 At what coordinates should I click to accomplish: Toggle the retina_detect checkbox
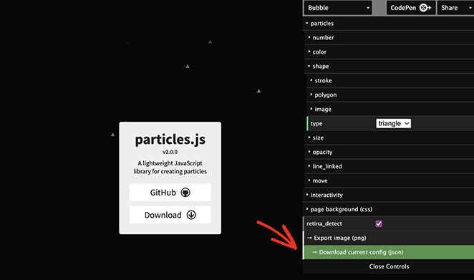[x=379, y=223]
